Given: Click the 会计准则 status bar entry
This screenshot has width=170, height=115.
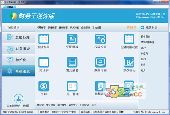Looking at the screenshot, I should [58, 112].
